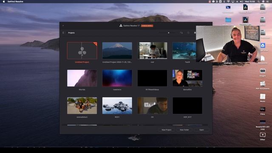Select the RED1 rocks project thumbnail
272x153 pixels.
(x=117, y=106)
